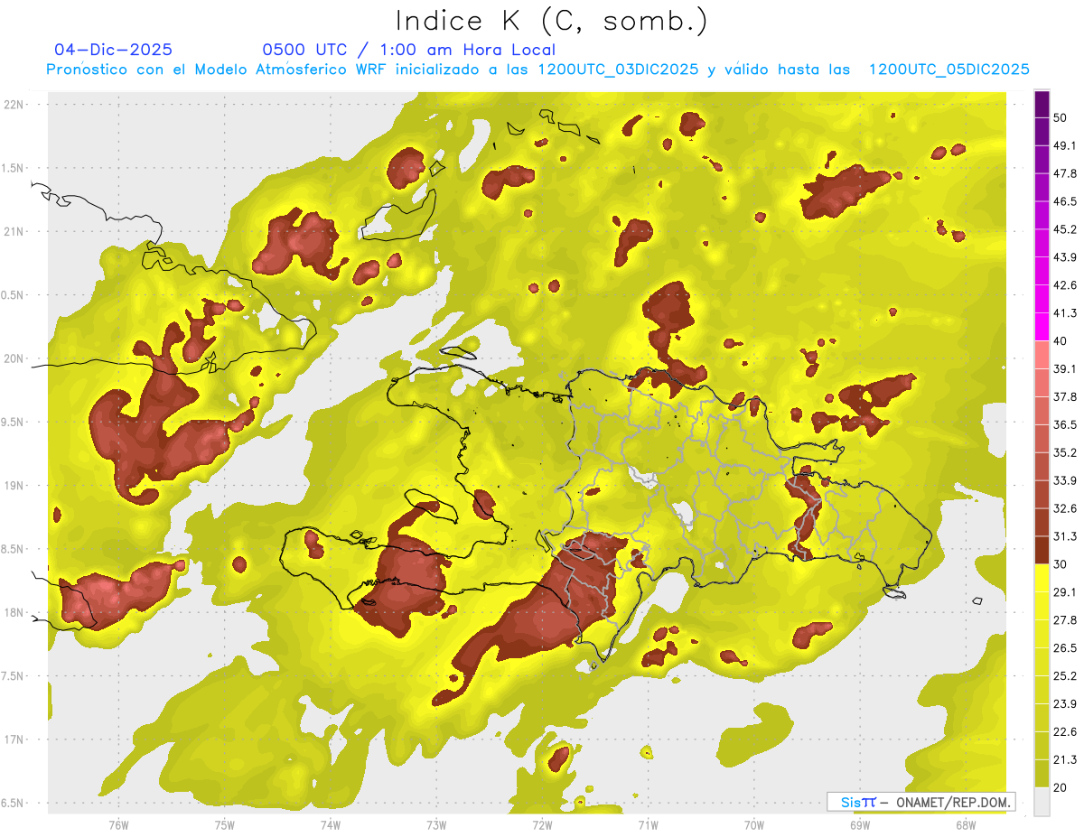Viewport: 1084px width, 837px height.
Task: Click legend value '47.8'
Action: point(1064,173)
